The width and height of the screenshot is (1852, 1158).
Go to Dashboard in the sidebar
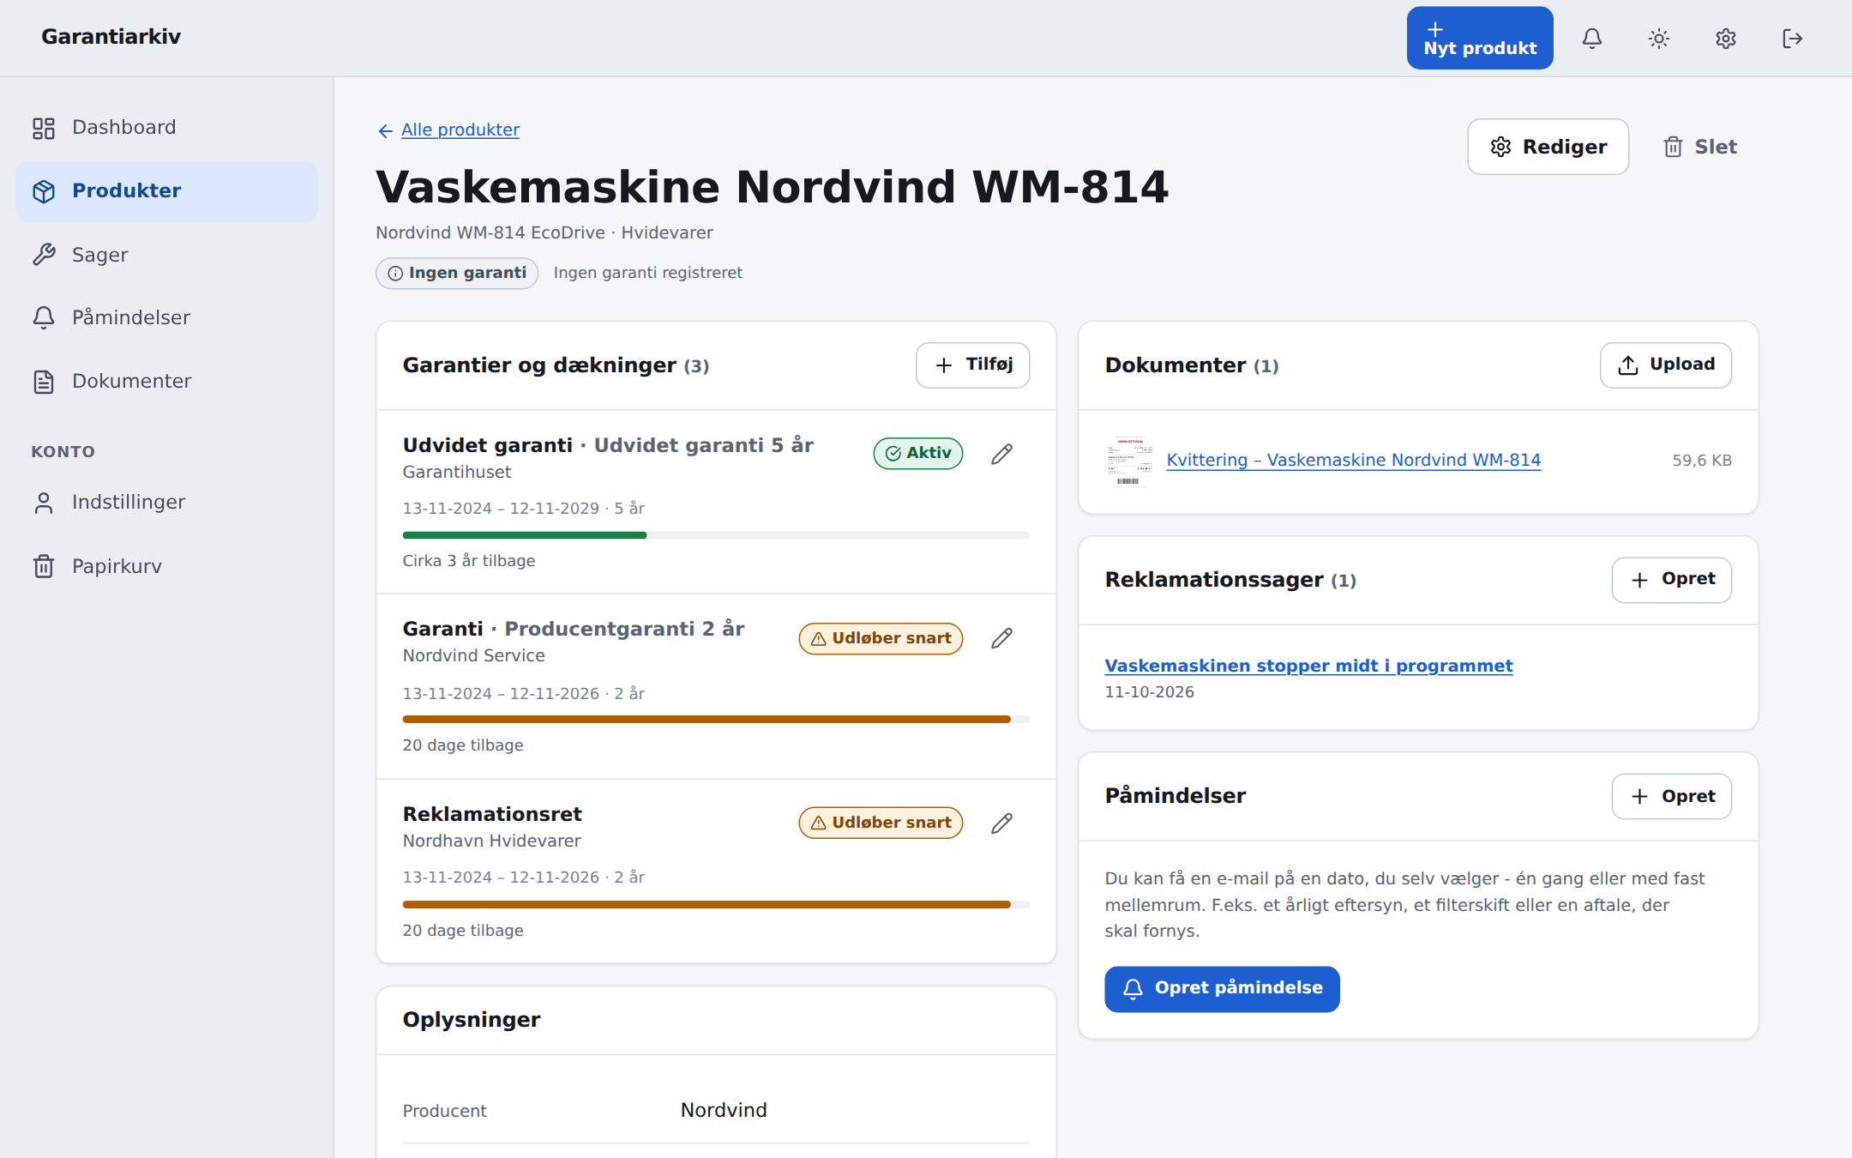[x=166, y=128]
